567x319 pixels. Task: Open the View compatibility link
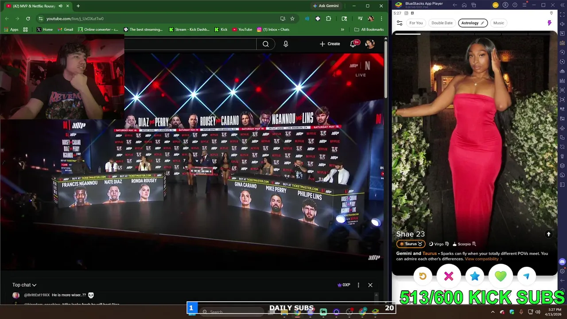click(x=483, y=259)
